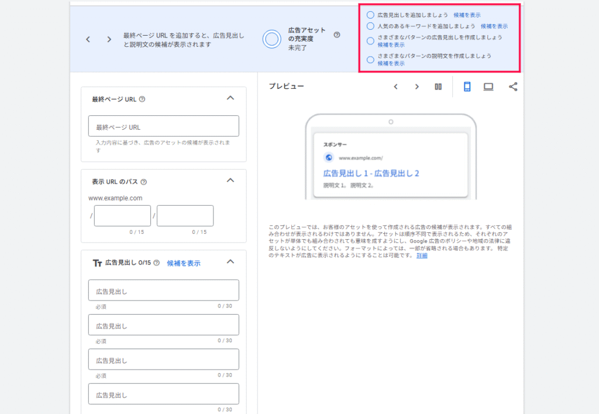Screen dimensions: 599x414
Task: Select the mobile preview icon
Action: tap(467, 86)
